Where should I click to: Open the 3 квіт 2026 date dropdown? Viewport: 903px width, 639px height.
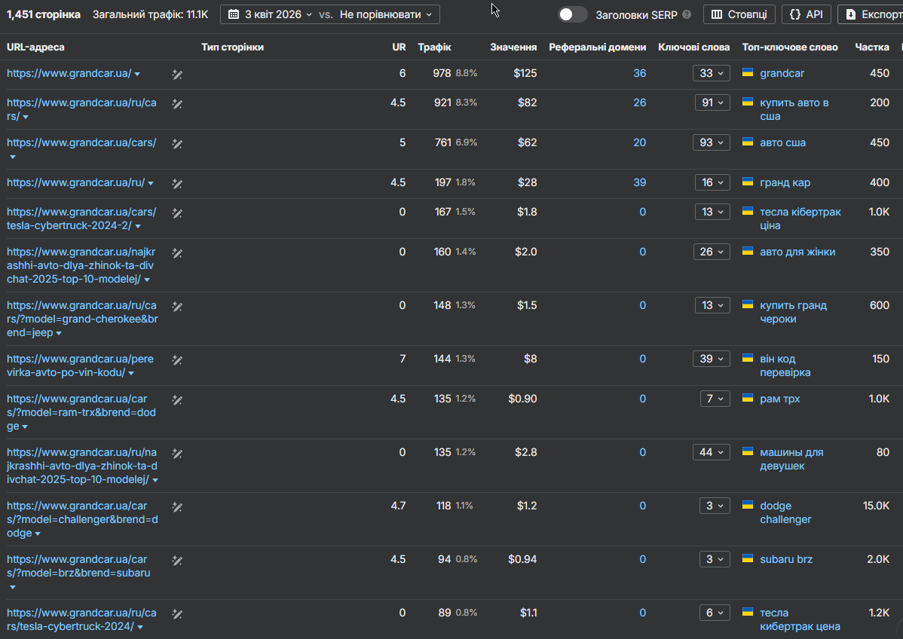[x=270, y=14]
